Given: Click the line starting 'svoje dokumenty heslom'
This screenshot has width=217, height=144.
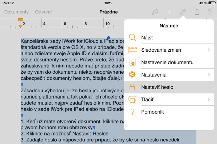Looking at the screenshot, I should coord(72,60).
